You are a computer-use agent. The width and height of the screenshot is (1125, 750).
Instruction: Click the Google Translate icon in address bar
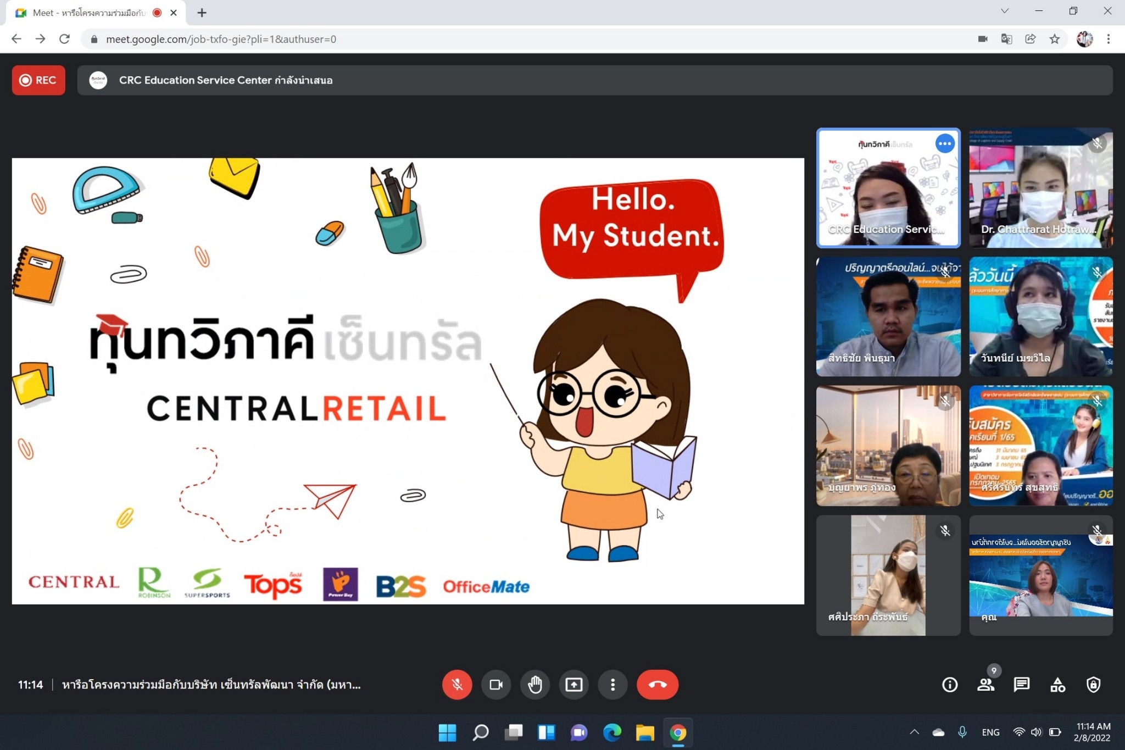coord(1006,39)
